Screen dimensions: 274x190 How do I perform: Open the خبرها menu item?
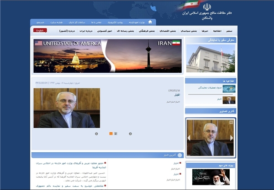tap(205, 31)
